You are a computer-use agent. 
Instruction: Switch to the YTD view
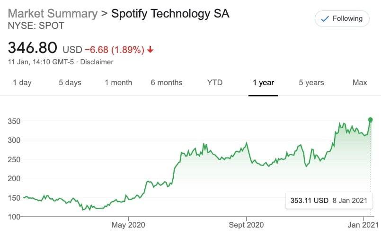(215, 83)
